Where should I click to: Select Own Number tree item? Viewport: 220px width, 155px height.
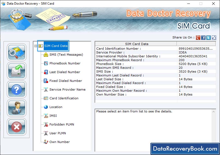[60, 142]
